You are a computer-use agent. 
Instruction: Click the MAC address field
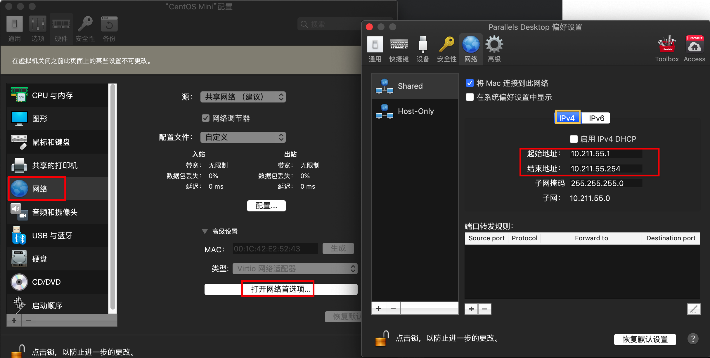coord(275,248)
